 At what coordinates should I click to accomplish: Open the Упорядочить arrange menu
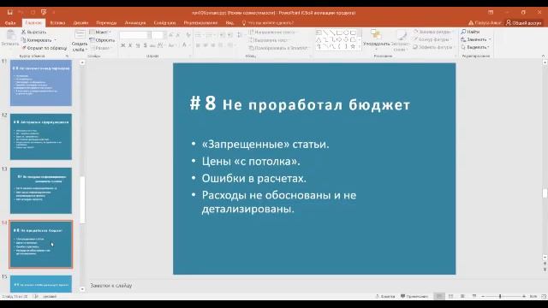[x=377, y=40]
